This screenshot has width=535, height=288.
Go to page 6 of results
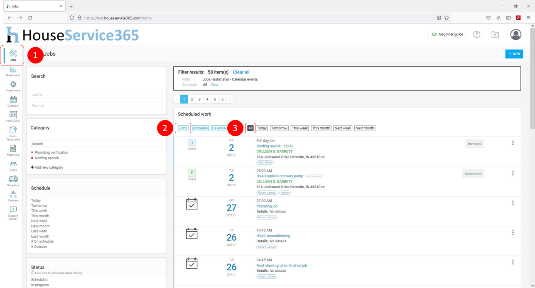[223, 99]
